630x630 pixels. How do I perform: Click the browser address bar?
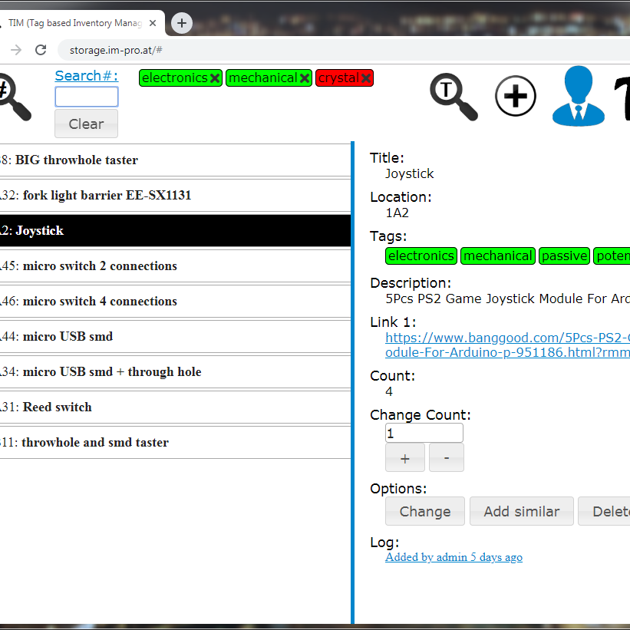click(x=345, y=50)
